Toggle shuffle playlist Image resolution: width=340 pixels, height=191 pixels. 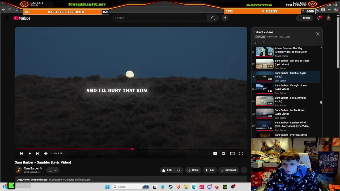[263, 42]
